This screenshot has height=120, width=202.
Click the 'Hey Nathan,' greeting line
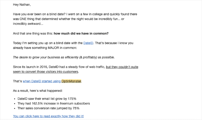pos(22,5)
